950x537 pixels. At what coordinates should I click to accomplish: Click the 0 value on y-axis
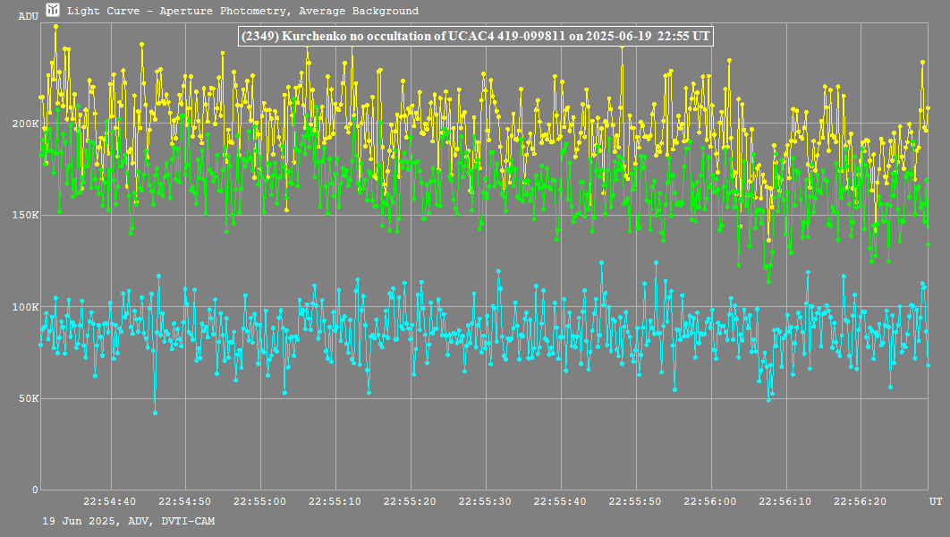[35, 490]
